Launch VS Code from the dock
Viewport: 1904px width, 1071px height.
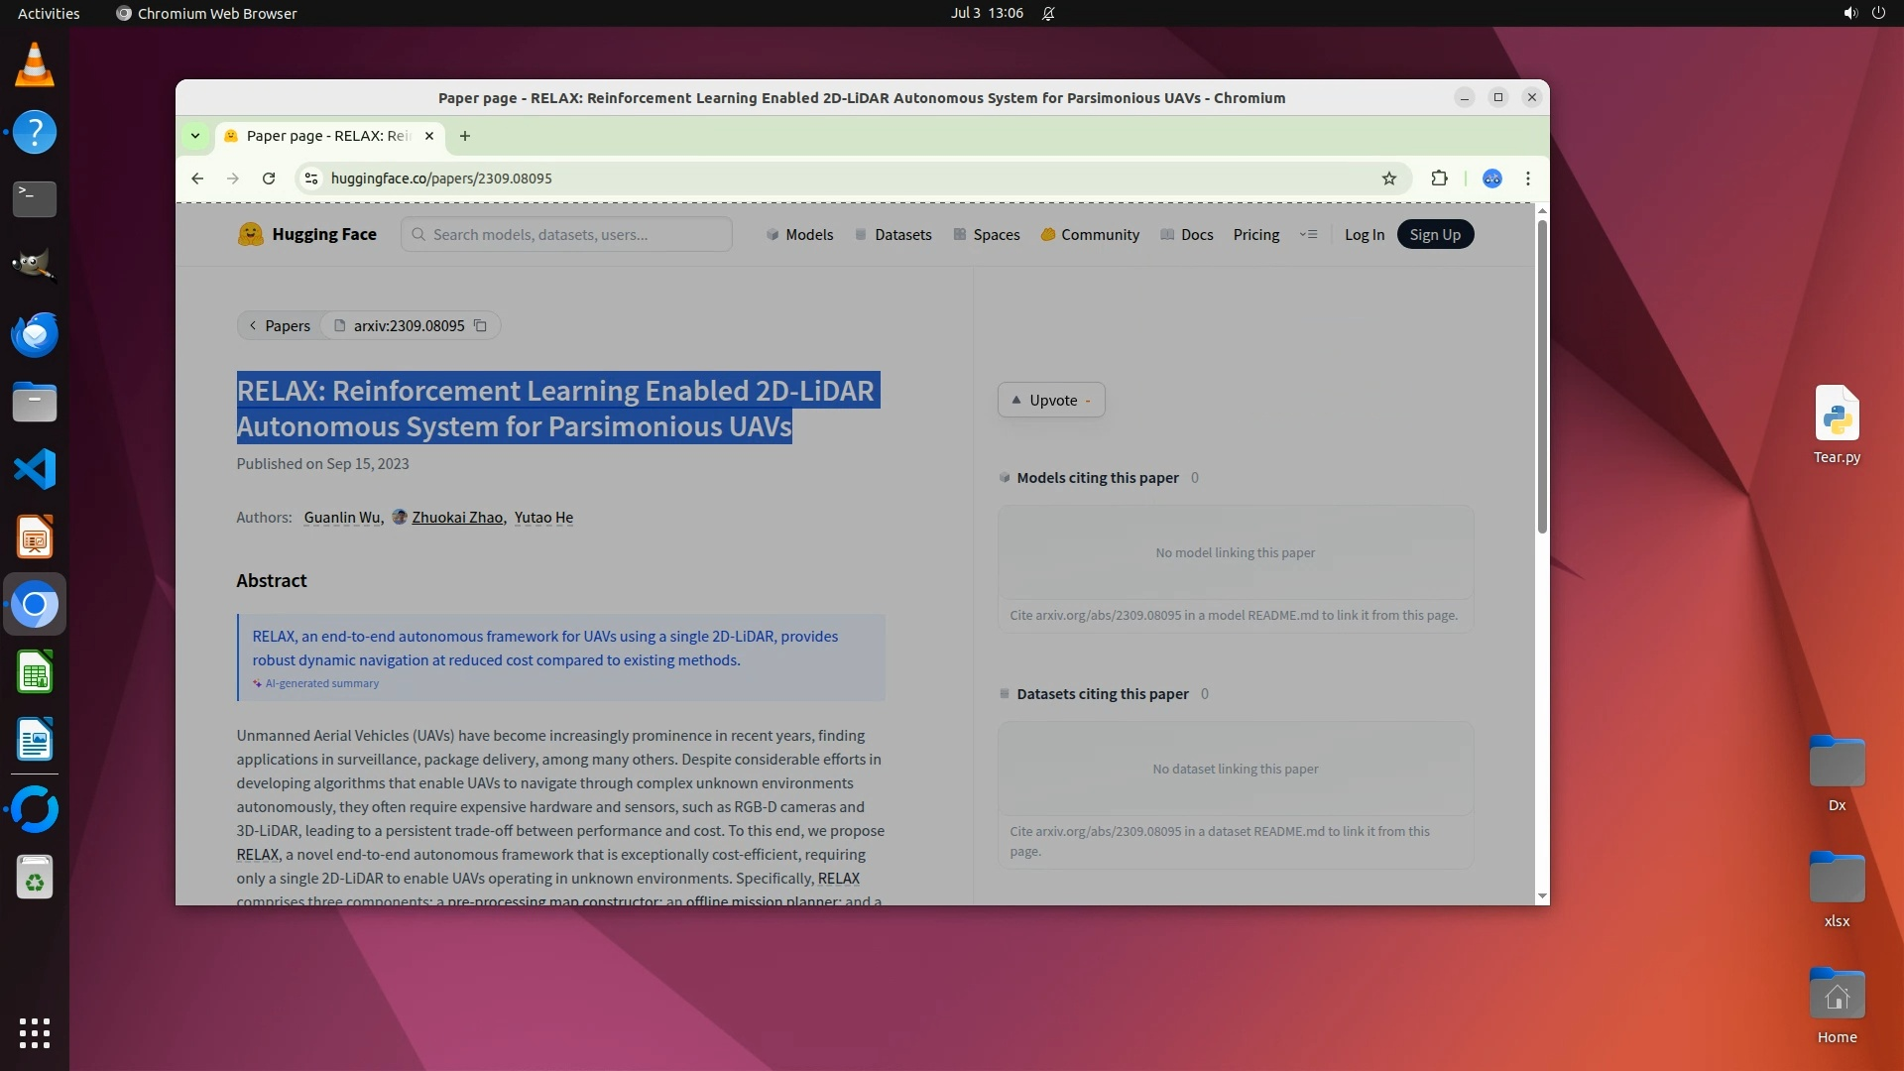pyautogui.click(x=35, y=469)
